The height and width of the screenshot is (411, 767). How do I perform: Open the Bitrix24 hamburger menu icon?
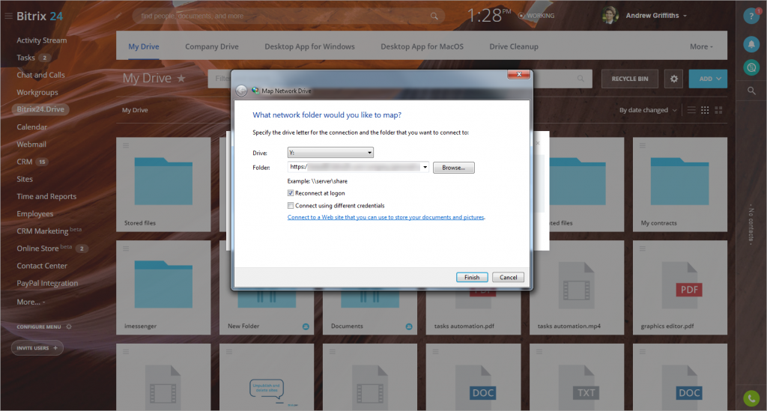point(8,16)
